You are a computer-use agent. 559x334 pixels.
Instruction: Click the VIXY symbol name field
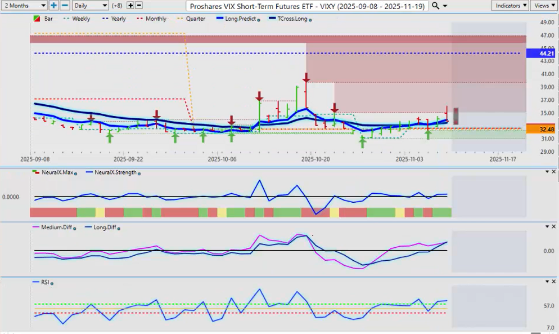click(x=306, y=6)
